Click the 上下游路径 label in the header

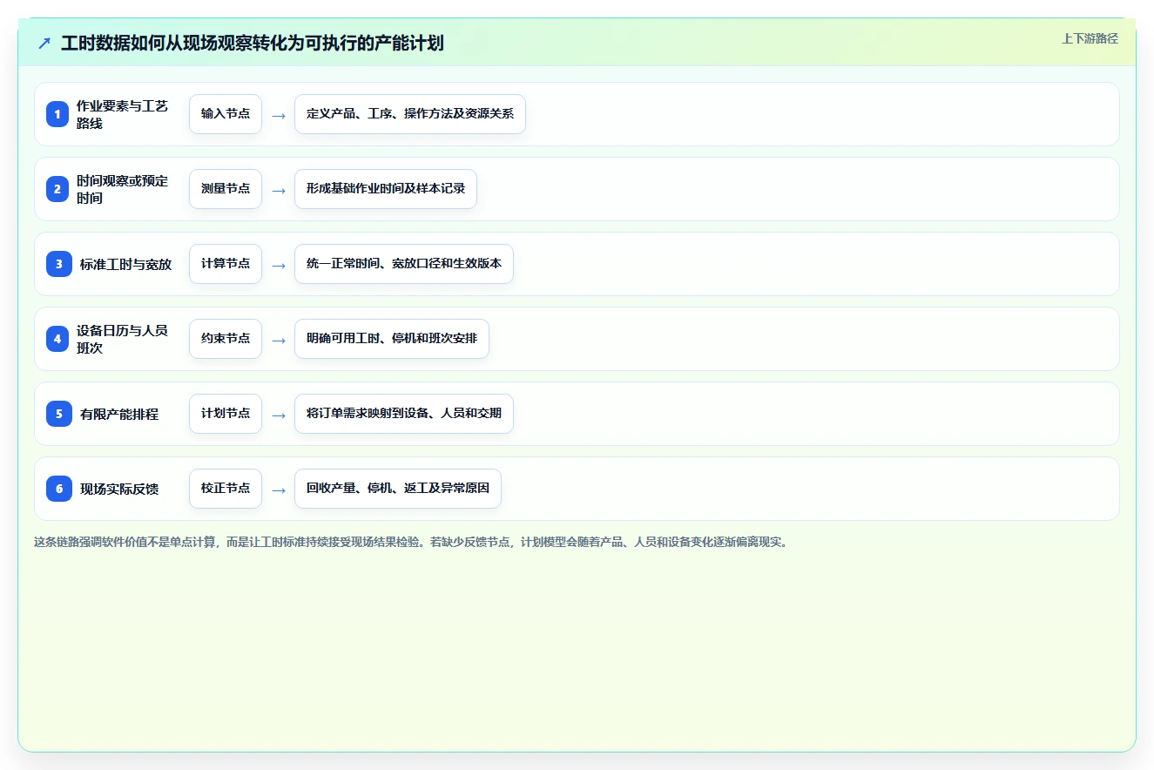[x=1090, y=38]
